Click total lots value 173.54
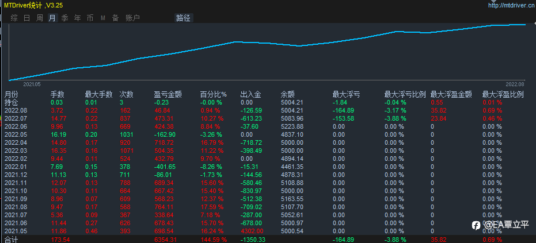Screen dimensions: 536x243 coord(60,240)
